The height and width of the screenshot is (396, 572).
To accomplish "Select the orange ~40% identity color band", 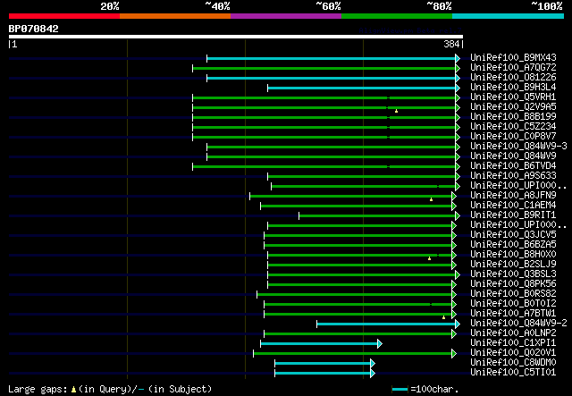I will point(175,16).
